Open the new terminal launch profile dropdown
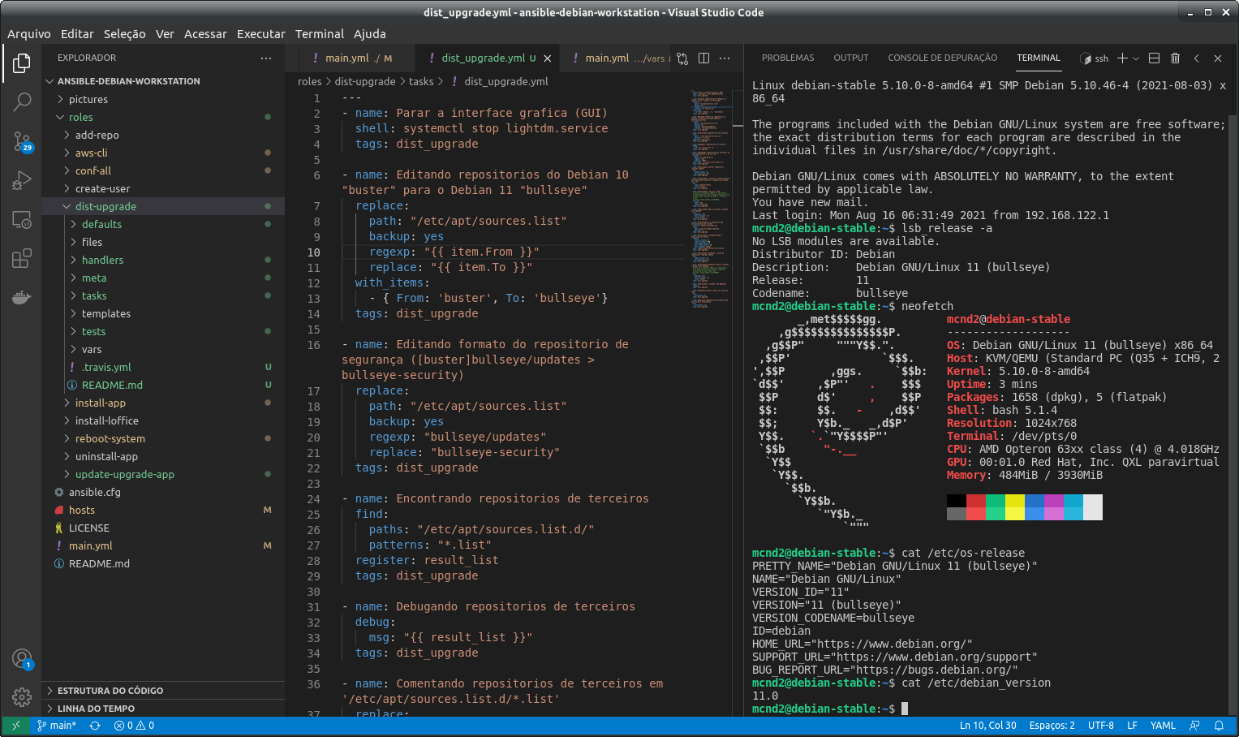The image size is (1239, 737). (1136, 58)
